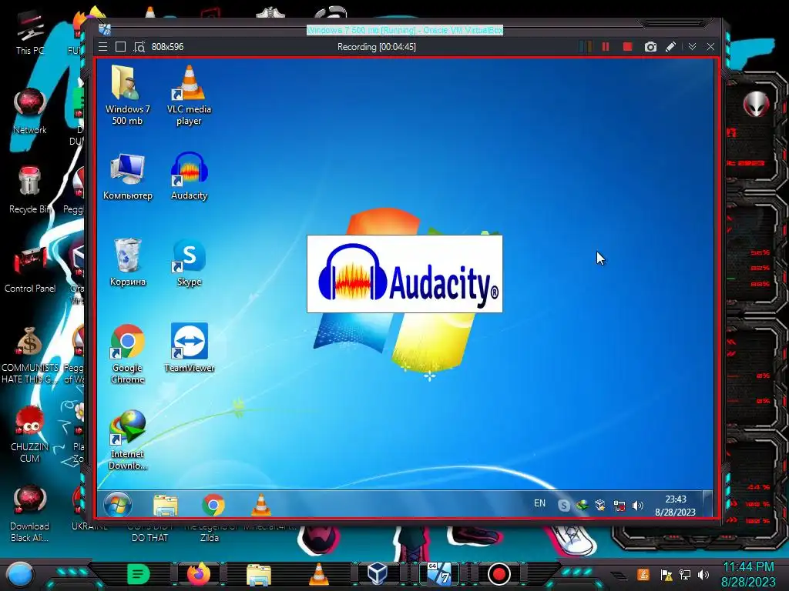Open the green notes app in host taskbar
The image size is (789, 591).
pos(138,574)
